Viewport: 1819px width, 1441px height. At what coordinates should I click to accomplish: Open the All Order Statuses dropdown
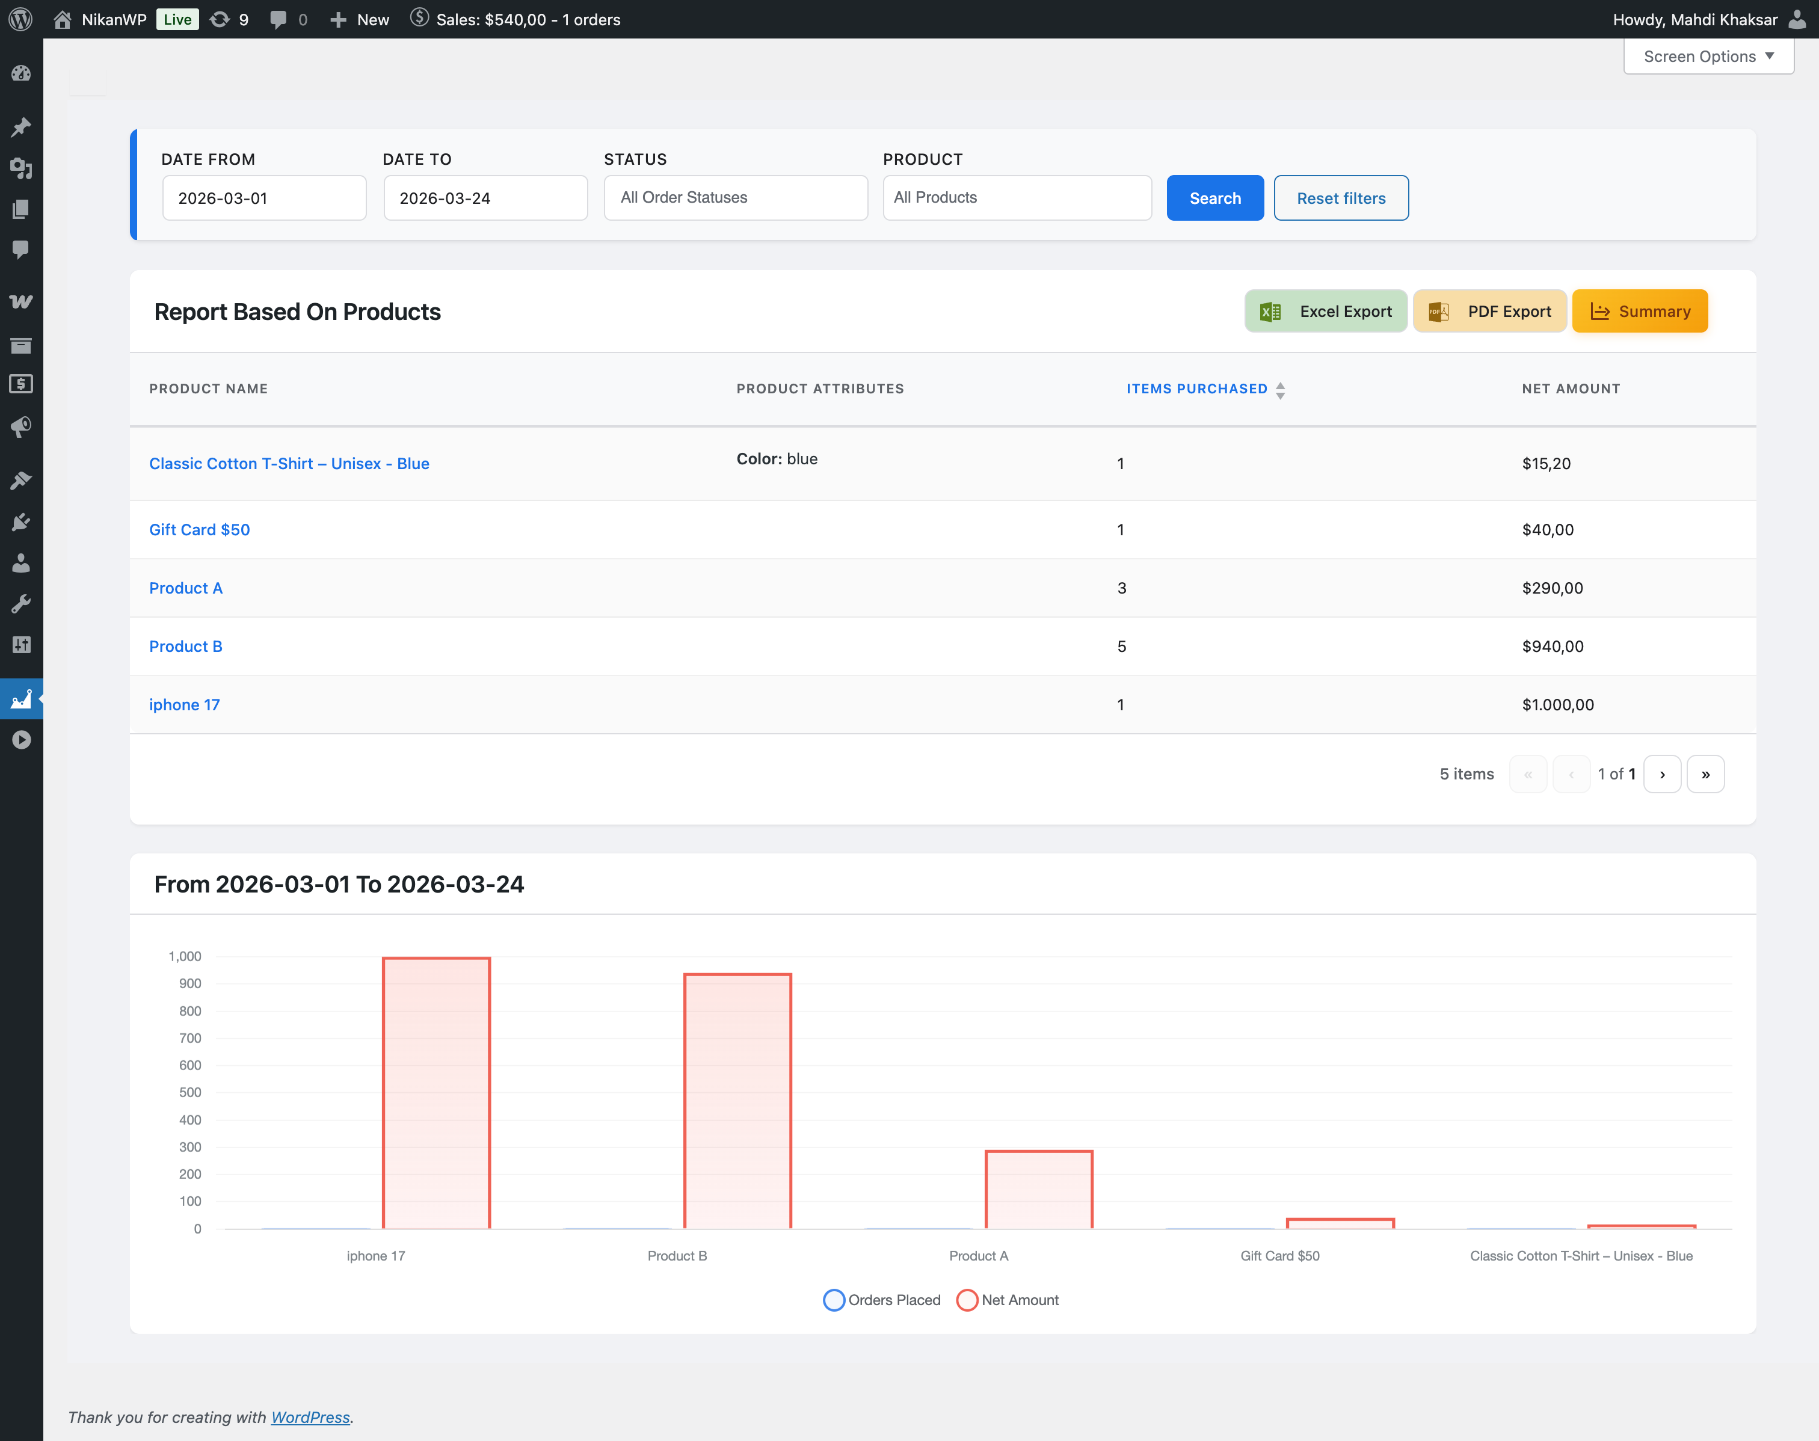pos(735,197)
